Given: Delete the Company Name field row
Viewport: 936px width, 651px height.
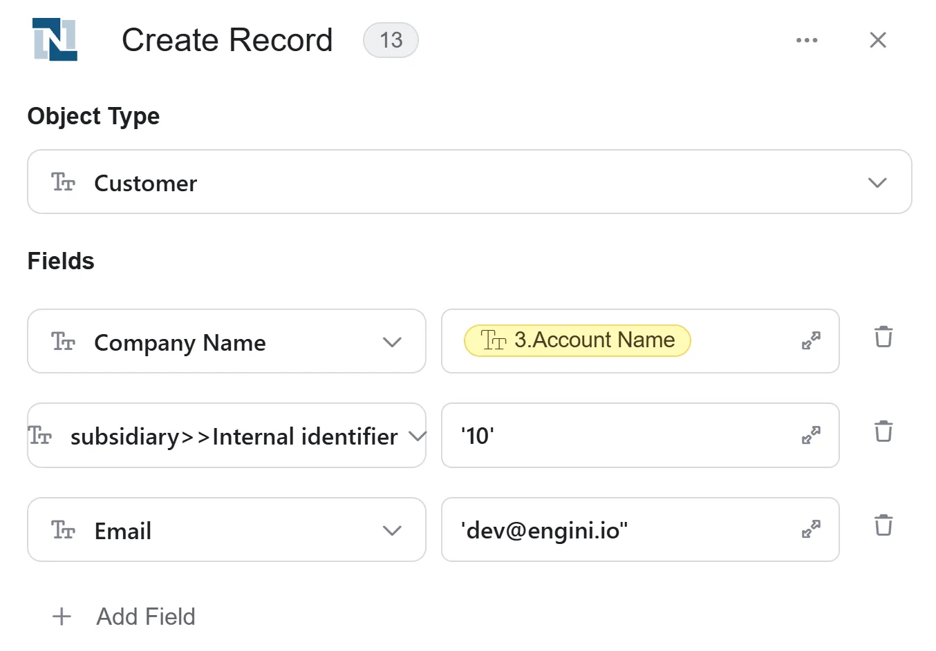Looking at the screenshot, I should click(883, 337).
